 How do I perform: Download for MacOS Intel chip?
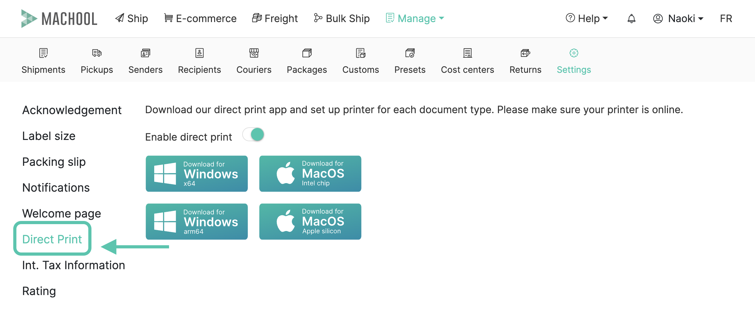click(x=310, y=174)
